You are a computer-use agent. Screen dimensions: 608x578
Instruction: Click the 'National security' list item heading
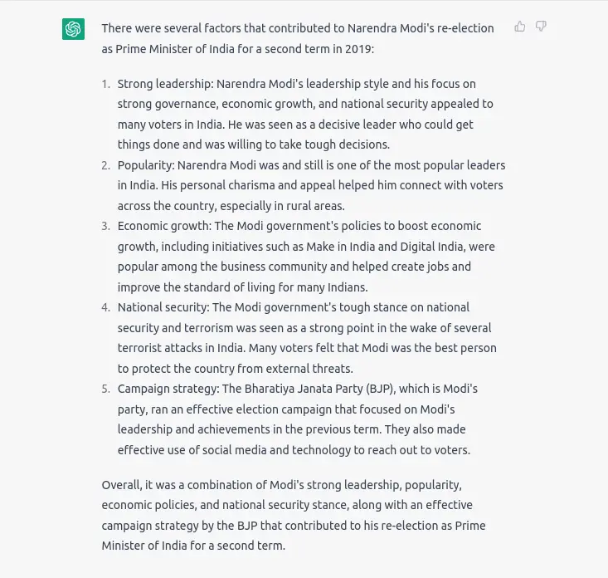click(x=163, y=307)
